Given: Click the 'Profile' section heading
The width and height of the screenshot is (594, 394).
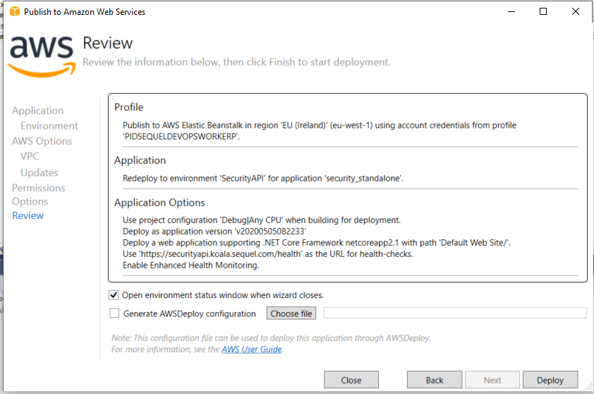Looking at the screenshot, I should pos(129,107).
